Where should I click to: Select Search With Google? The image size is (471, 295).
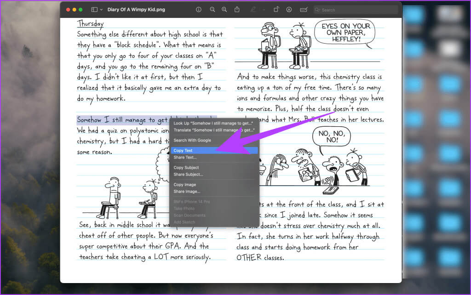click(214, 141)
